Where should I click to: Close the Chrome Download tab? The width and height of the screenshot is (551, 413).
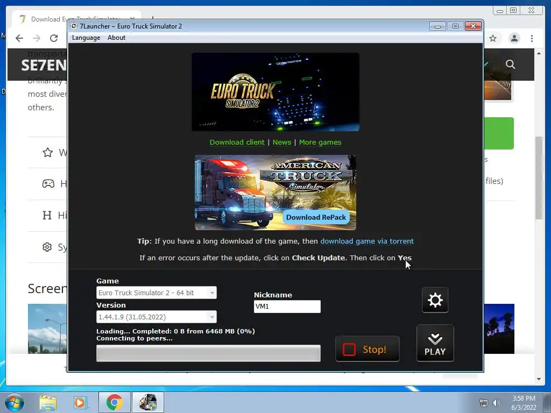point(132,18)
